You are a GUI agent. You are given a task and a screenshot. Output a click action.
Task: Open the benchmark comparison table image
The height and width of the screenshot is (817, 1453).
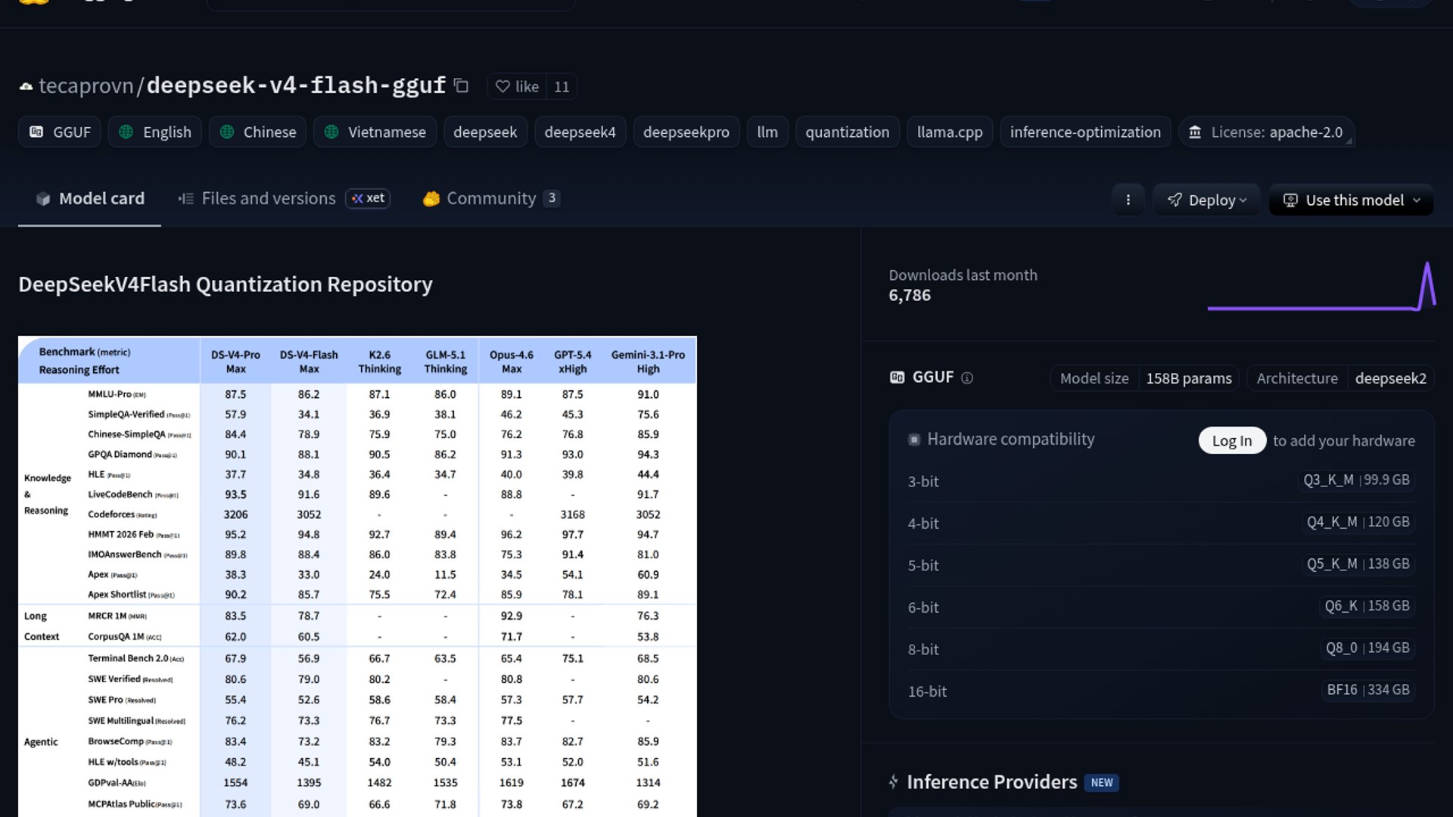tap(357, 575)
